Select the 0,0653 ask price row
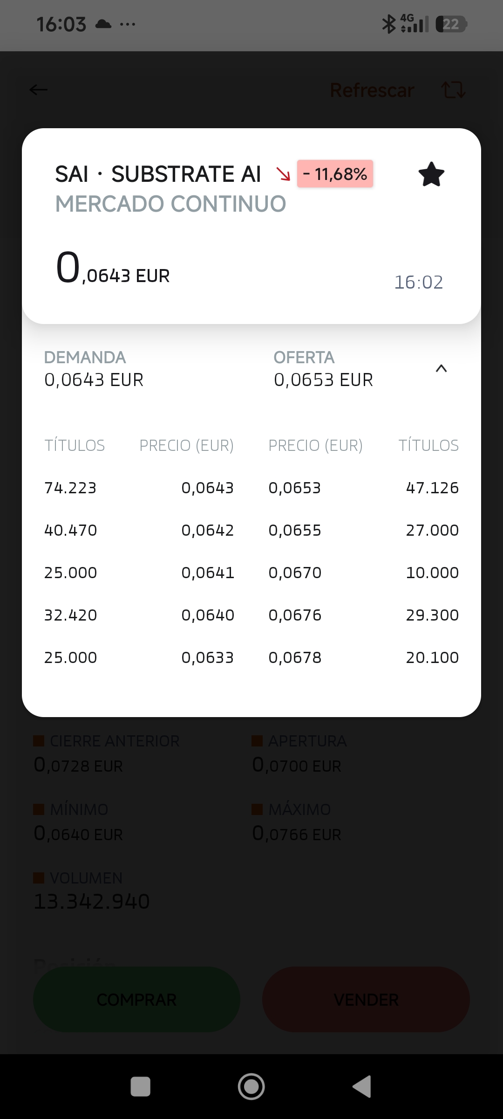 [363, 488]
